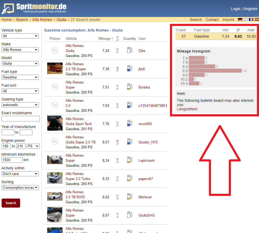The image size is (259, 233).
Task: Click no-picture placeholder for Boriska's Super
Action: coord(55,87)
